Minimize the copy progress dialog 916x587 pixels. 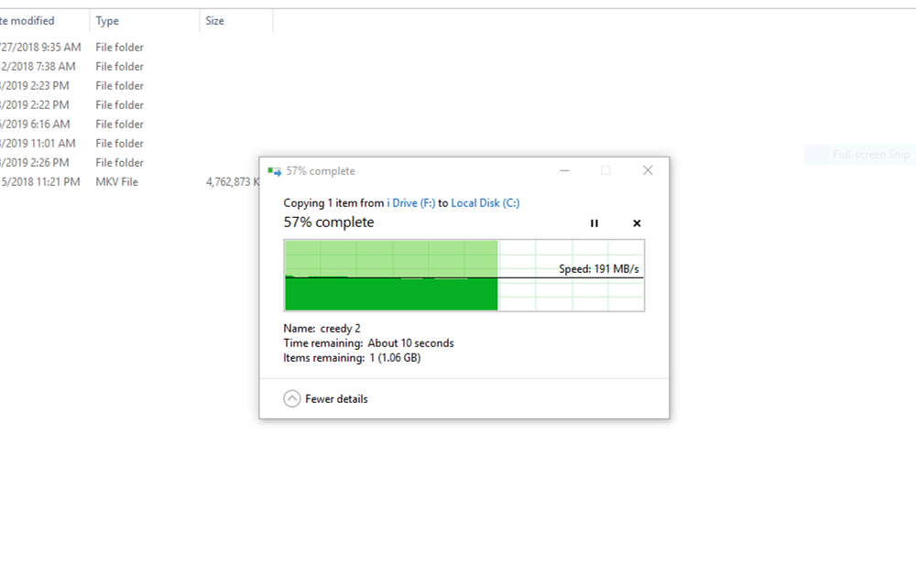[x=564, y=170]
